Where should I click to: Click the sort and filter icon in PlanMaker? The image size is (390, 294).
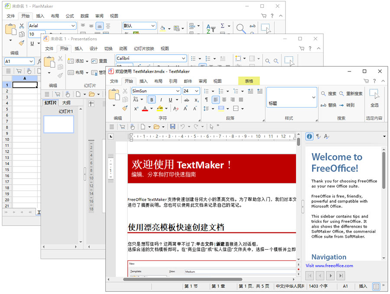[211, 29]
